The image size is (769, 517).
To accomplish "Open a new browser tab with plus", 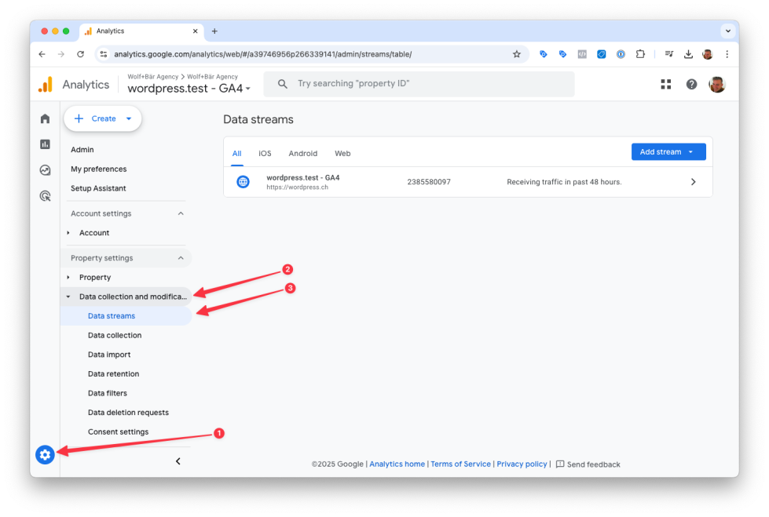I will (x=214, y=31).
